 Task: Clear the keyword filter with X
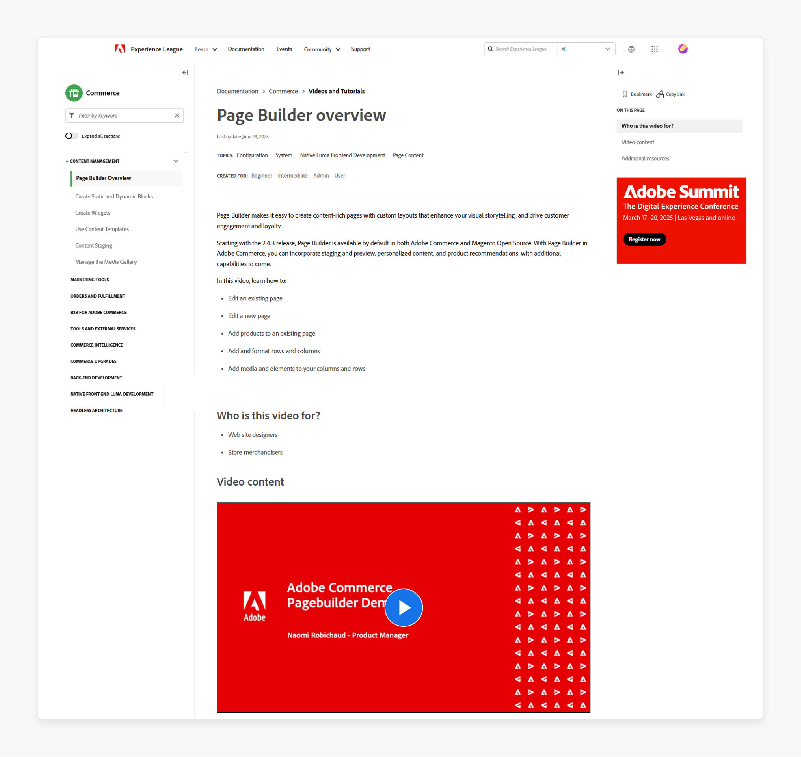(x=177, y=116)
